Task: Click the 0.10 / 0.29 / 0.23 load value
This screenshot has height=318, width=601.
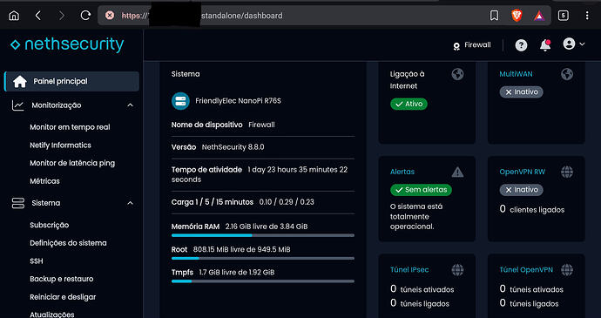Action: 287,202
